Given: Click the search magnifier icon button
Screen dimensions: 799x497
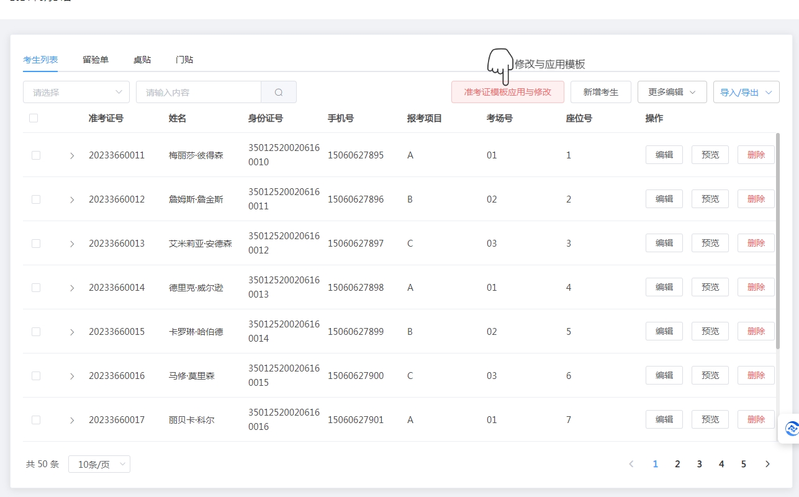Looking at the screenshot, I should point(279,92).
